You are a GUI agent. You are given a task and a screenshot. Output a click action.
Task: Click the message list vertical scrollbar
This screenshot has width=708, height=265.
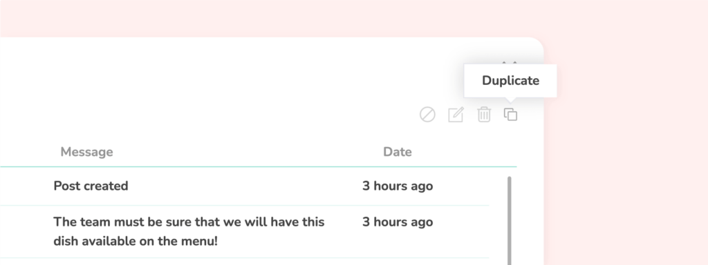pyautogui.click(x=510, y=220)
